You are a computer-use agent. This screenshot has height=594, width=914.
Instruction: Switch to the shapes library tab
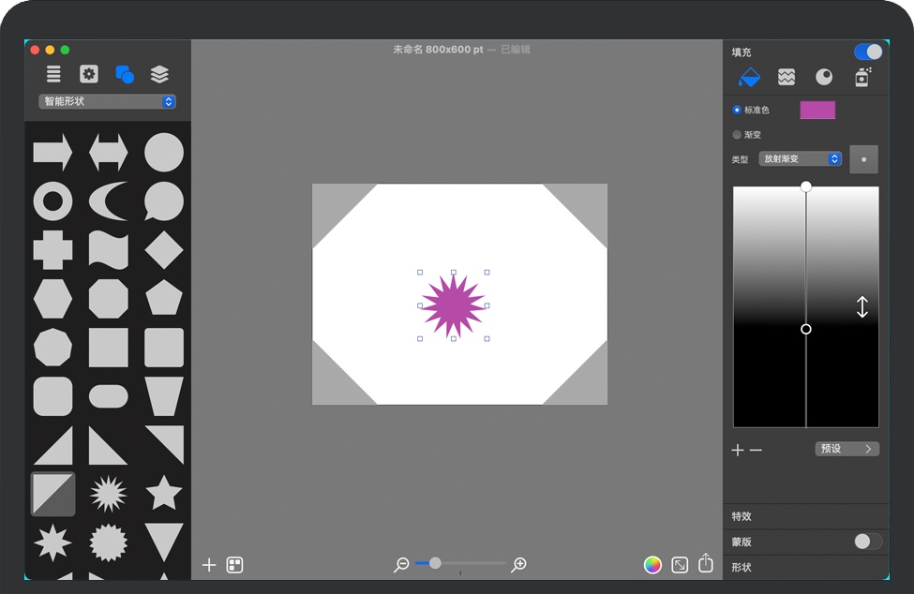(x=124, y=74)
